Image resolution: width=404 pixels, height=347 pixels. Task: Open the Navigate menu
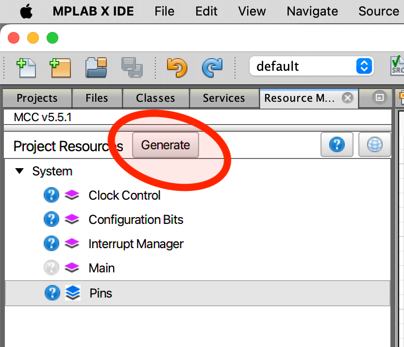click(x=312, y=11)
